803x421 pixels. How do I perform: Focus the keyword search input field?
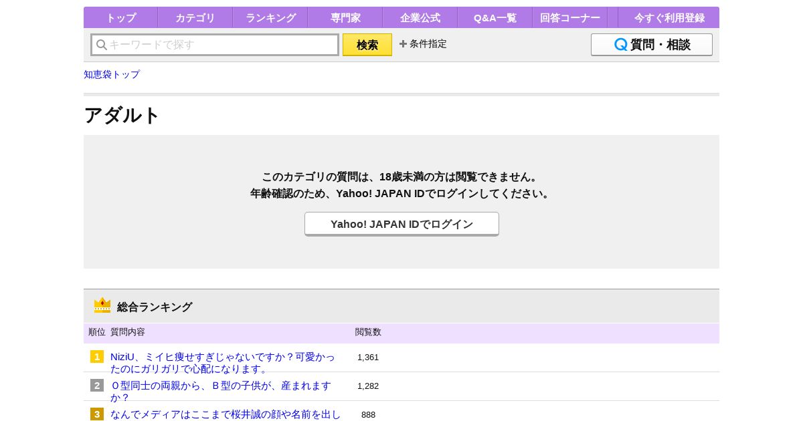click(x=222, y=45)
